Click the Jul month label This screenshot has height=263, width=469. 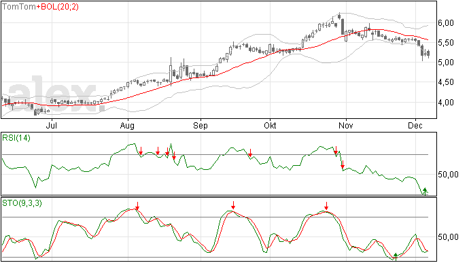point(52,125)
